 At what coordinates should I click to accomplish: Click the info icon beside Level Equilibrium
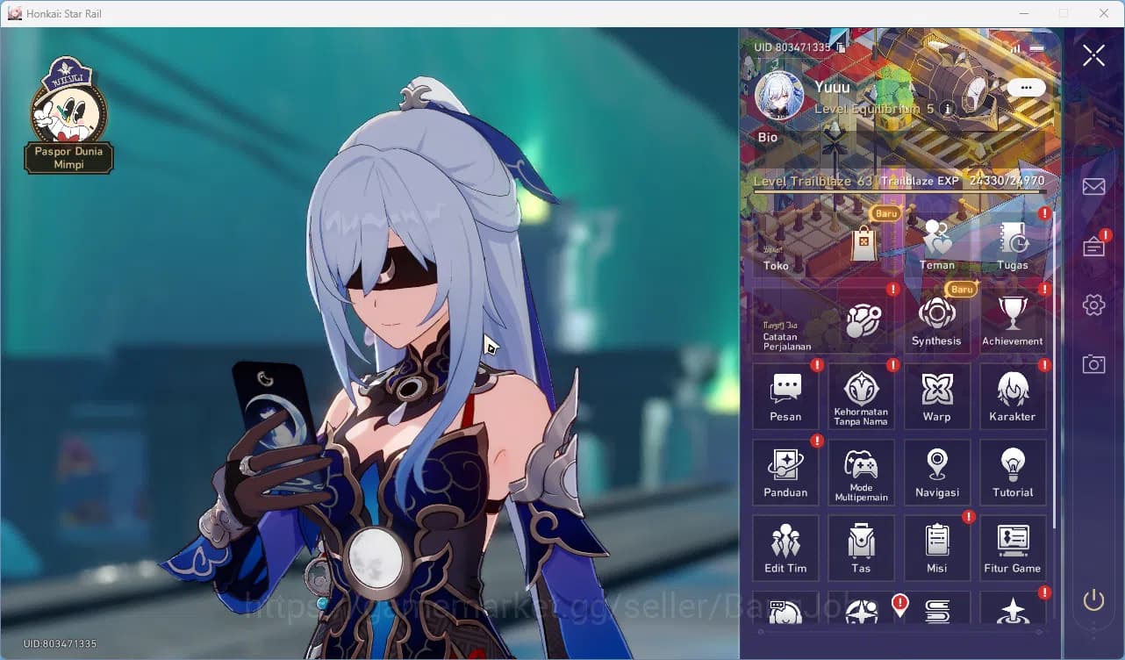947,109
